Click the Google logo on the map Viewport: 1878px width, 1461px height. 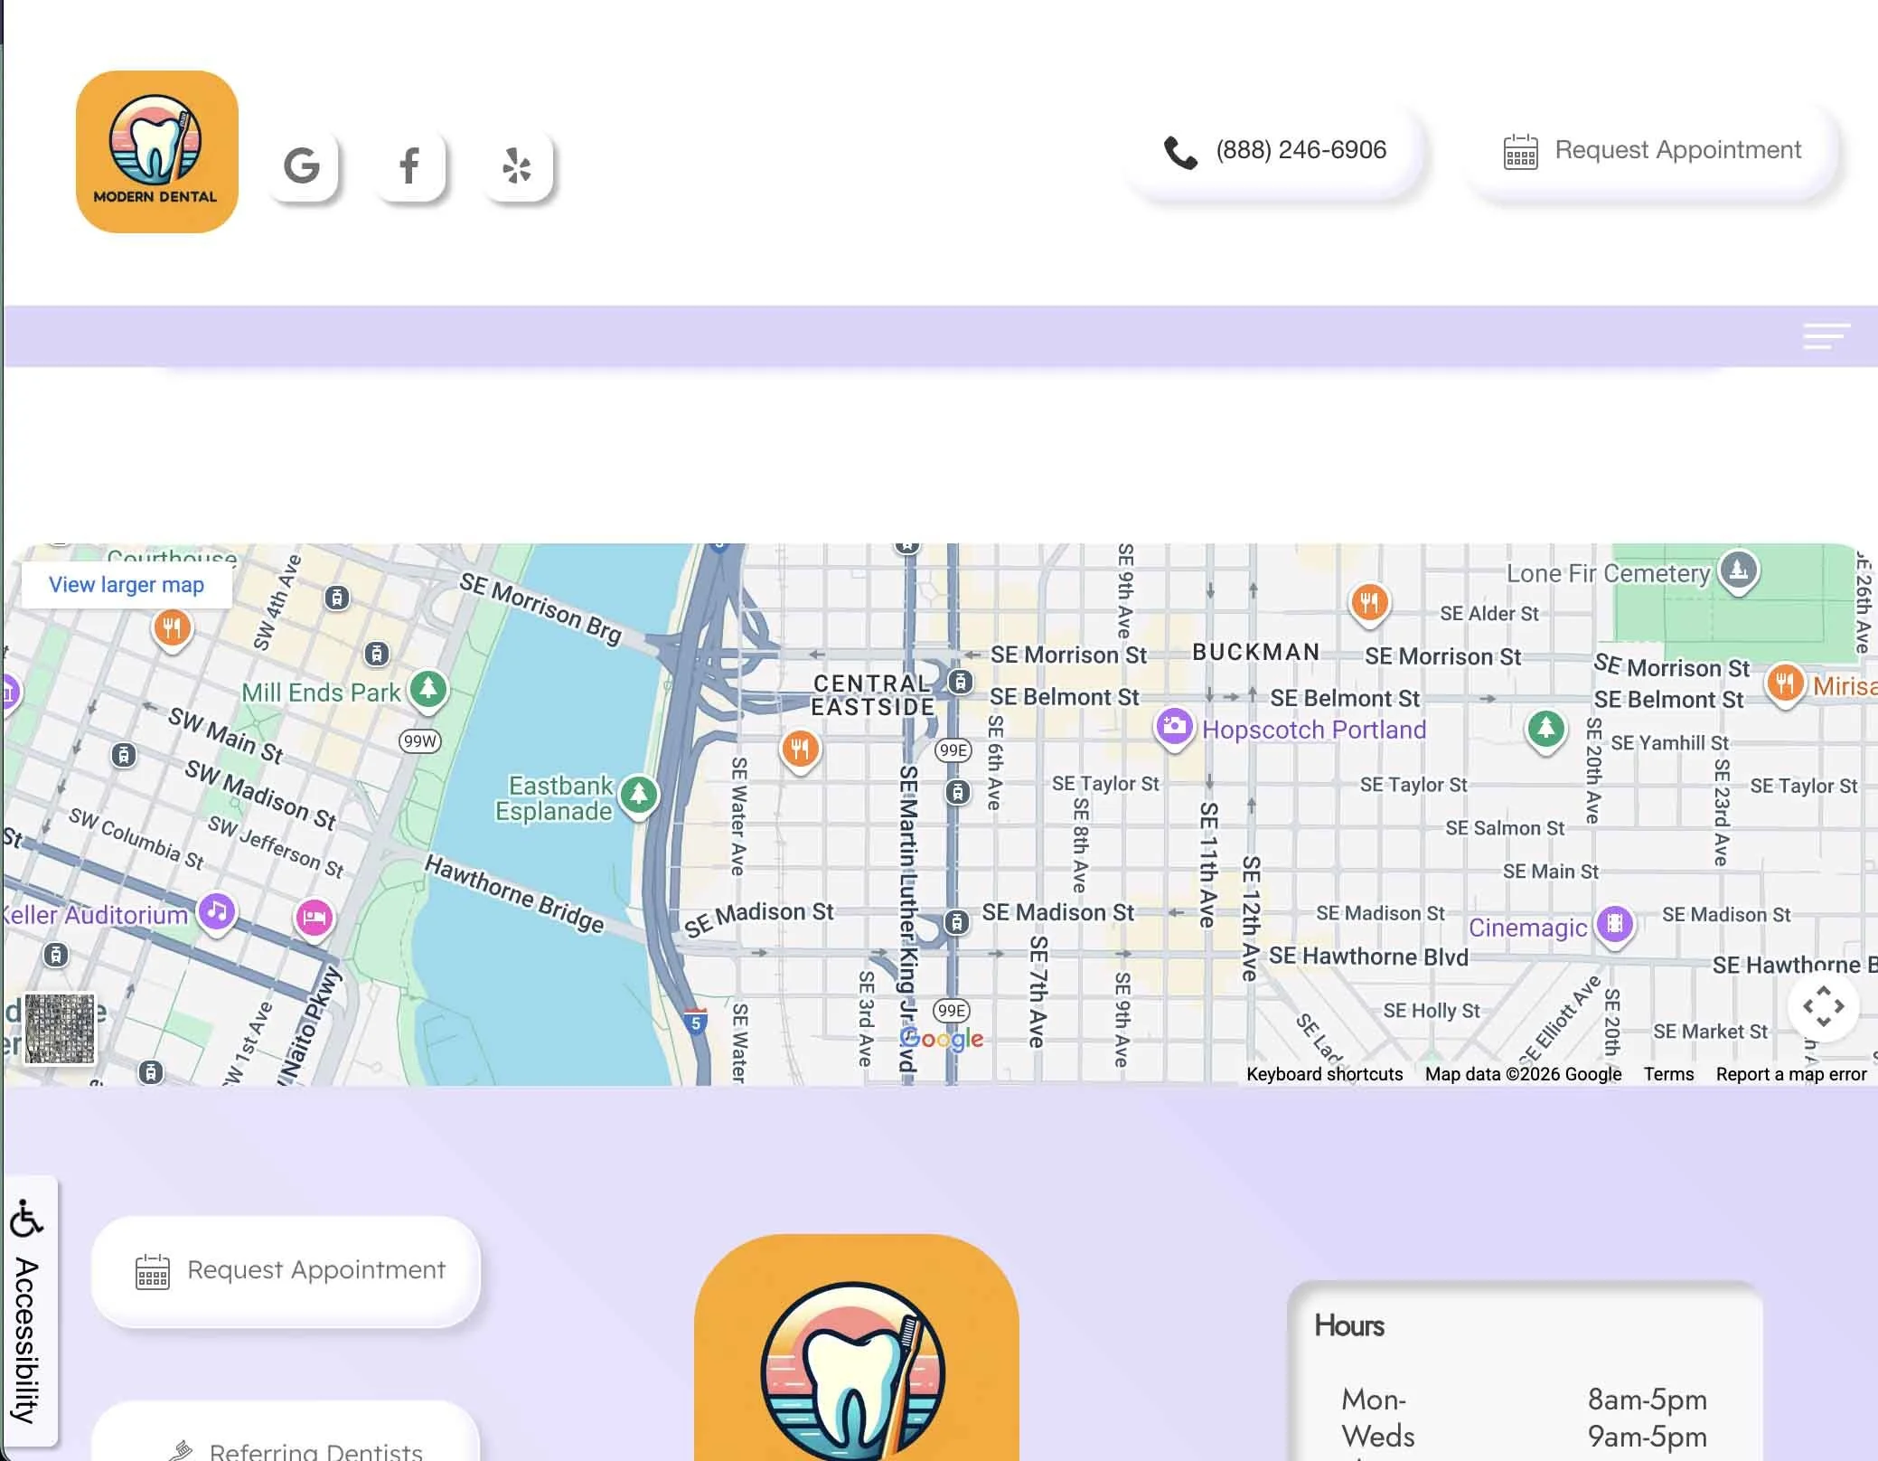click(941, 1039)
